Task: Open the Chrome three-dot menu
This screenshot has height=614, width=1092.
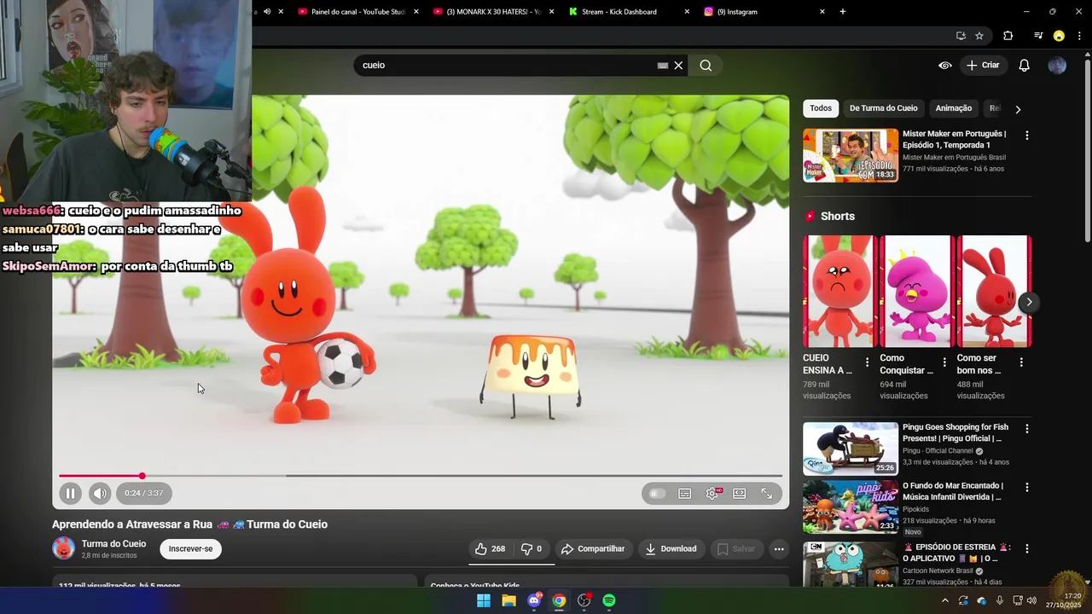Action: 1079,36
